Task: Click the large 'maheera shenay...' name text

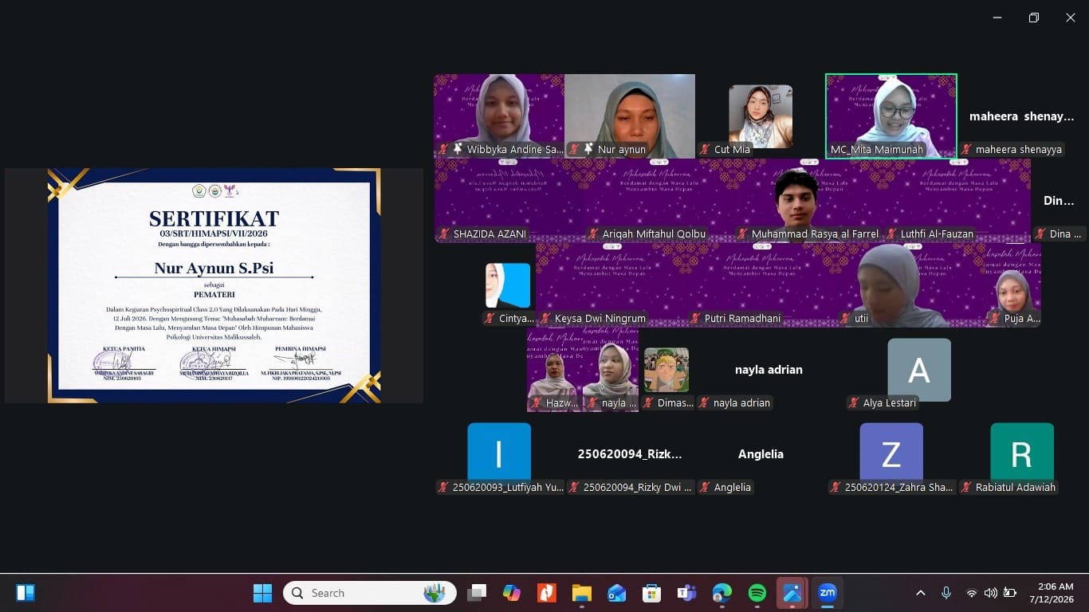Action: 1022,116
